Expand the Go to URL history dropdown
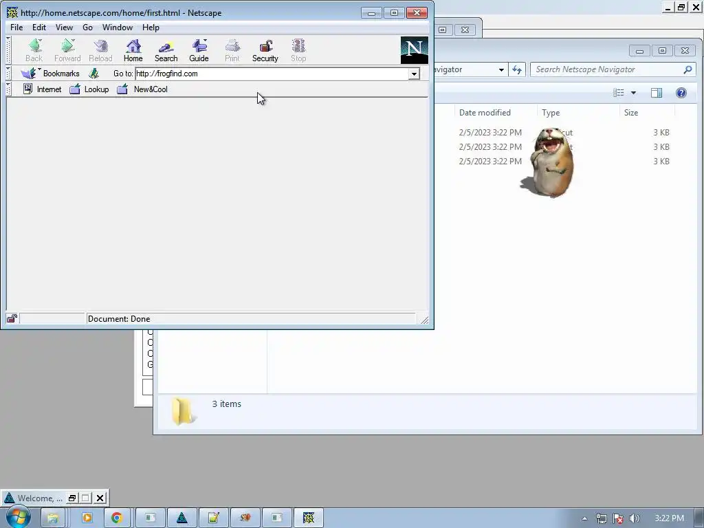The image size is (704, 528). point(414,74)
